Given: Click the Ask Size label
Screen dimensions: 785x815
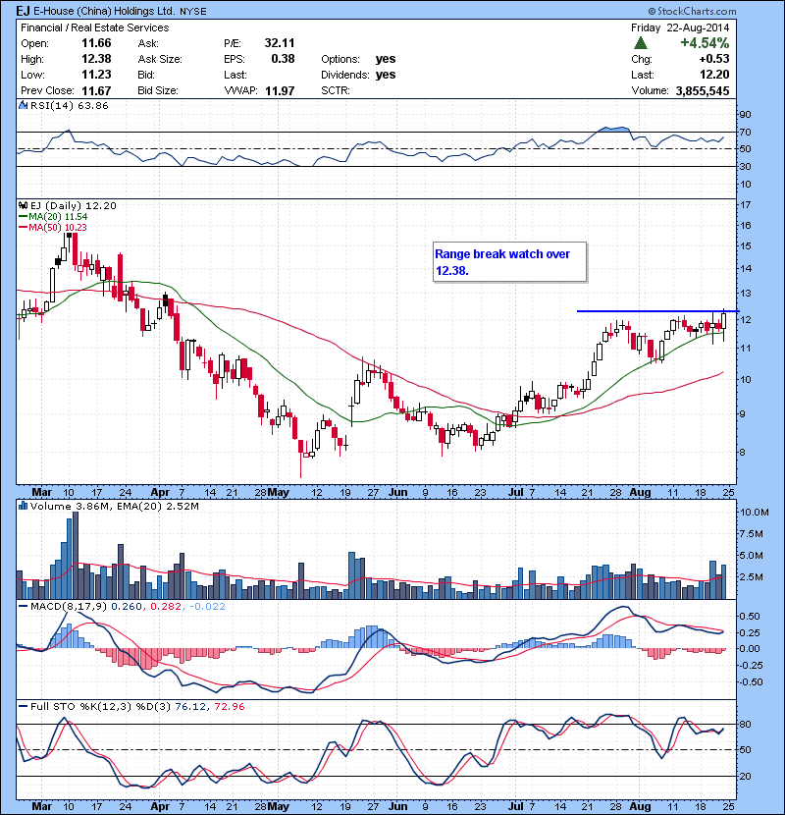Looking at the screenshot, I should coord(160,59).
